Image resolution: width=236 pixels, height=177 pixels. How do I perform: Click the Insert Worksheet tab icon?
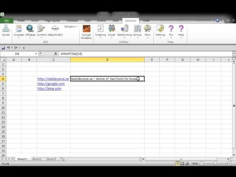(x=63, y=159)
